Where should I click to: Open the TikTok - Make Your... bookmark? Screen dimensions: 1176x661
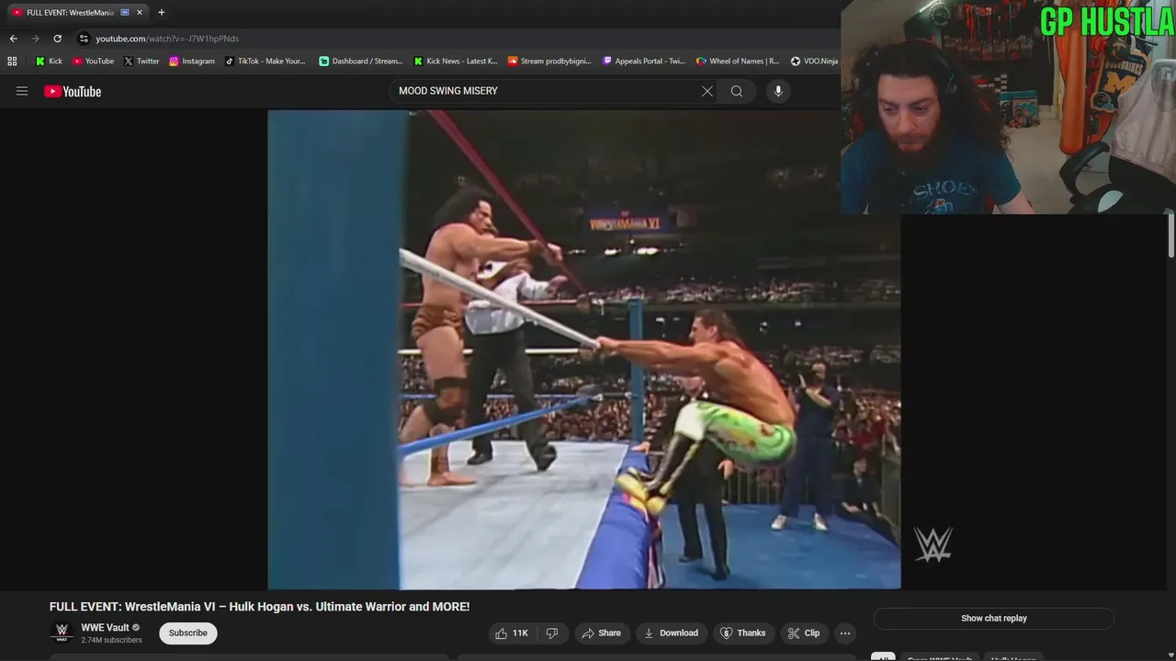[x=265, y=62]
